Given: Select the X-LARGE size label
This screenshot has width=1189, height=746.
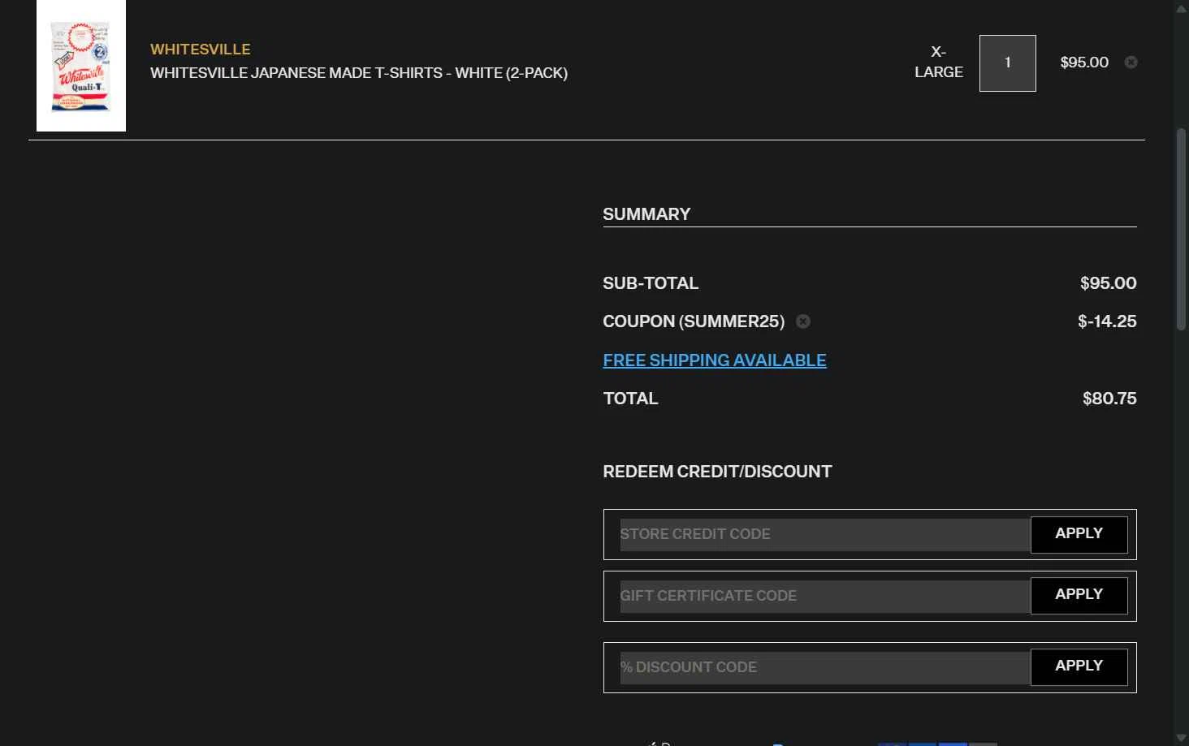Looking at the screenshot, I should [x=939, y=62].
